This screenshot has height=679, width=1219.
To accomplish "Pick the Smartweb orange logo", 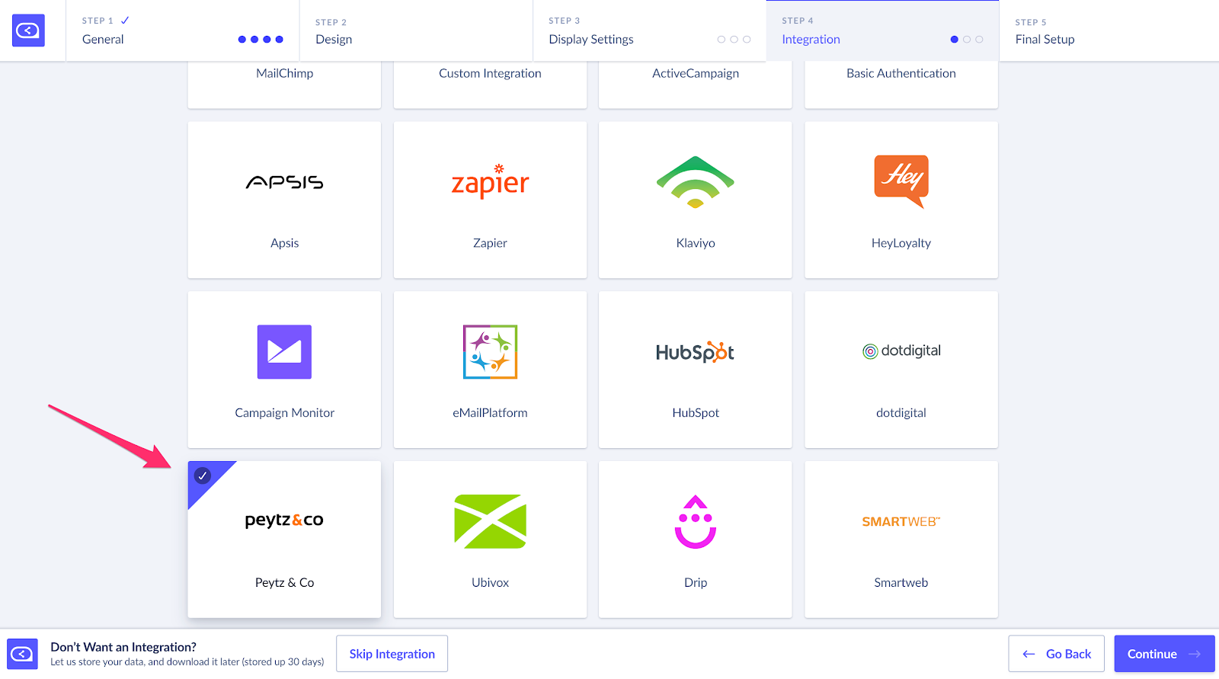I will pos(901,521).
